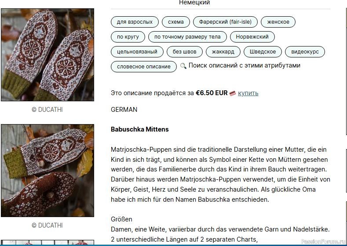Click the без швов tag

[184, 52]
